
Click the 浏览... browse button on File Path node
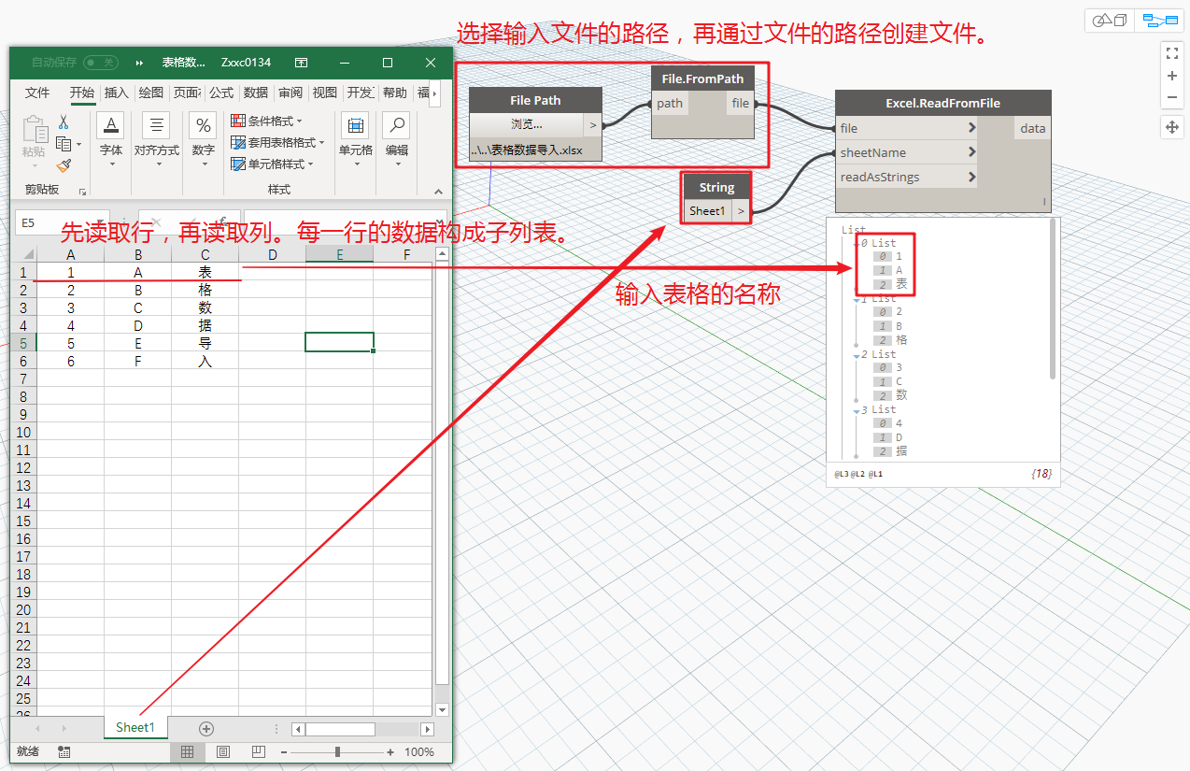click(x=527, y=124)
